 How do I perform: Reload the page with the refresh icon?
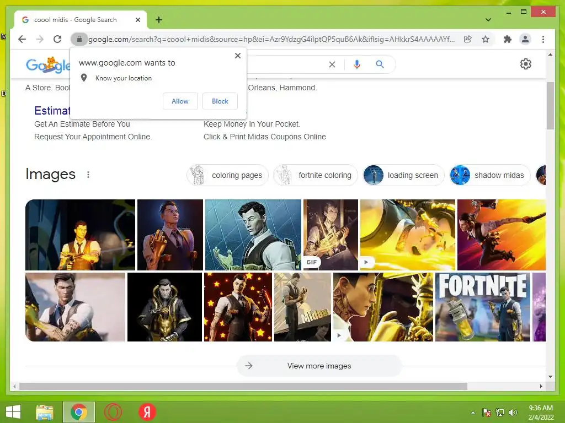tap(57, 39)
